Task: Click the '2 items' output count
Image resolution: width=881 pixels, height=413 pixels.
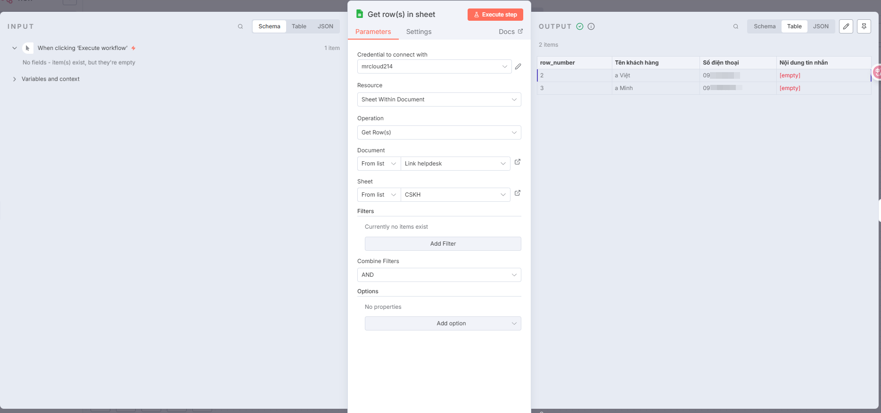Action: tap(548, 45)
